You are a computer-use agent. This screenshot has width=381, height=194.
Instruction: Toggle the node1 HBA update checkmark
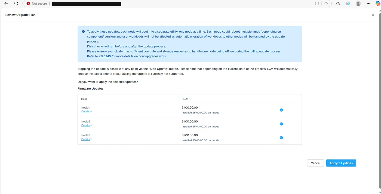281,110
